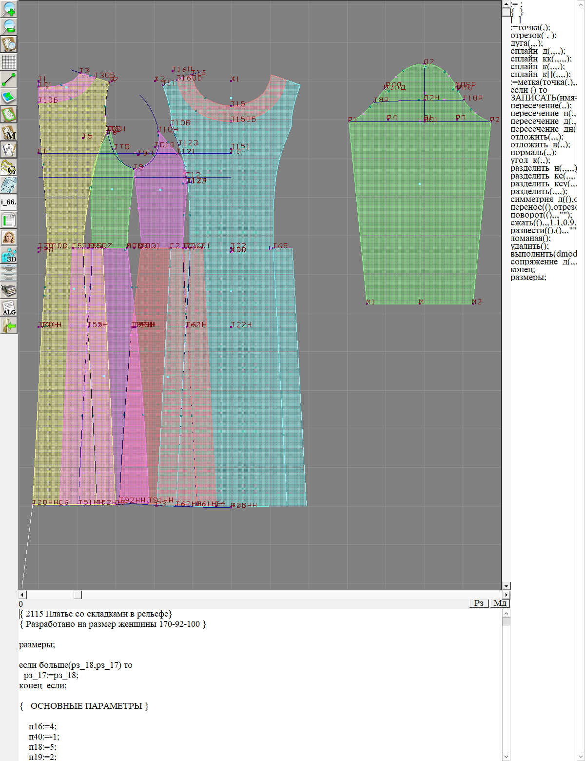This screenshot has width=585, height=761.
Task: Open the mannequin face icon
Action: pos(9,238)
